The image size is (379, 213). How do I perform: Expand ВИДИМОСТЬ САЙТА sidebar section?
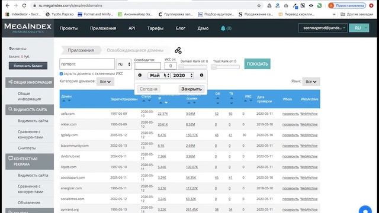(x=30, y=109)
